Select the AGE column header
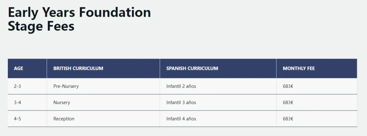Screen dimensions: 367x136 [x=28, y=69]
